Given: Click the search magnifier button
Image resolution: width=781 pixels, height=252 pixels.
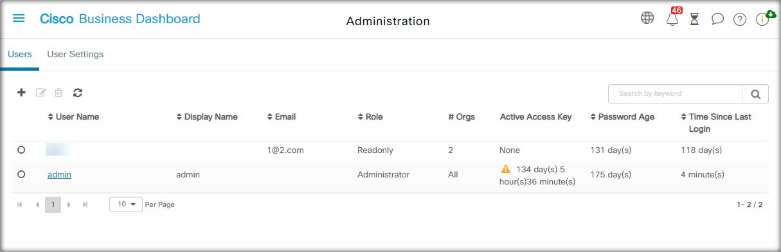Looking at the screenshot, I should (x=755, y=94).
